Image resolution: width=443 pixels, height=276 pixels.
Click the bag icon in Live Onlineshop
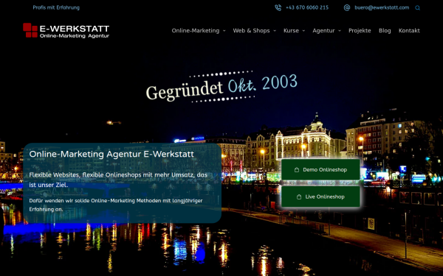(x=299, y=197)
